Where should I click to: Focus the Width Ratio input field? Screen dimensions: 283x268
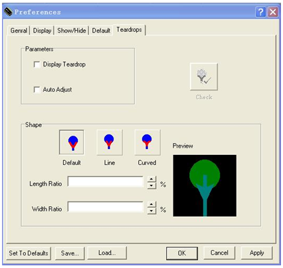click(106, 207)
